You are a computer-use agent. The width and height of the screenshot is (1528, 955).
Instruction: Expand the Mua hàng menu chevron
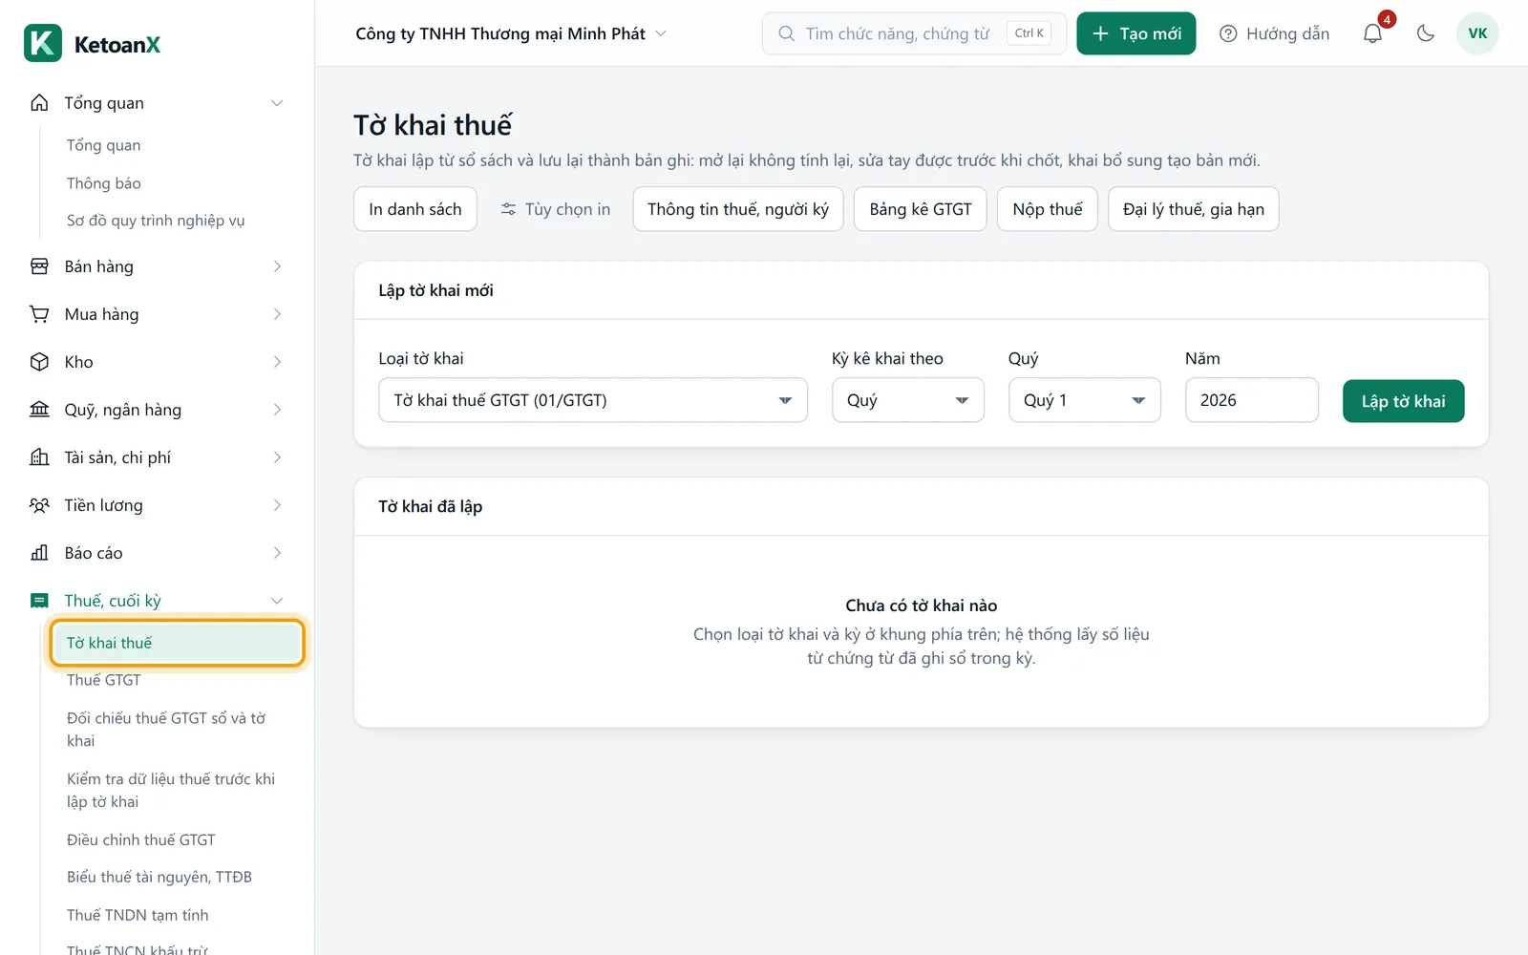click(277, 314)
